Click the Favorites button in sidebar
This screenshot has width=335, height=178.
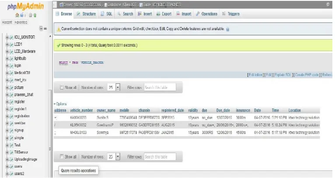[21, 22]
